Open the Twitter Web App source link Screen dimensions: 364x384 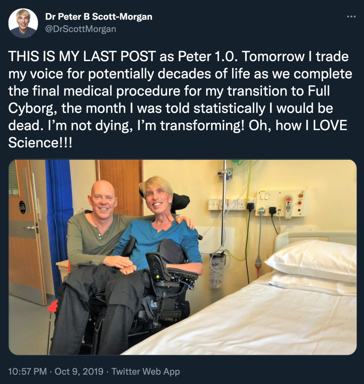[146, 372]
